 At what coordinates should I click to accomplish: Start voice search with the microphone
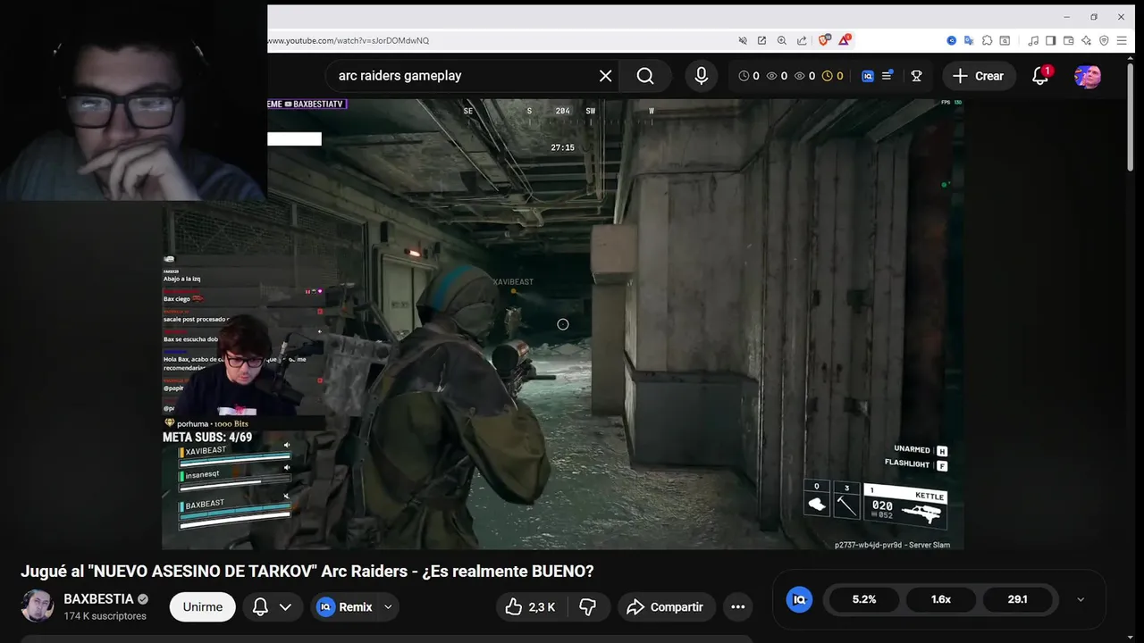point(702,76)
